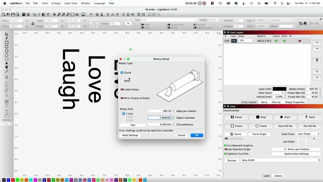This screenshot has height=182, width=323.
Task: Toggle Air switch for layer C00
Action: click(300, 41)
